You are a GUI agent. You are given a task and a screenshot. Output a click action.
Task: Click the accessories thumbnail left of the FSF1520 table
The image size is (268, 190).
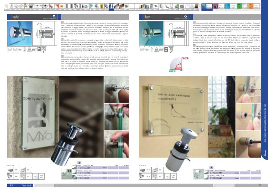click(x=67, y=174)
